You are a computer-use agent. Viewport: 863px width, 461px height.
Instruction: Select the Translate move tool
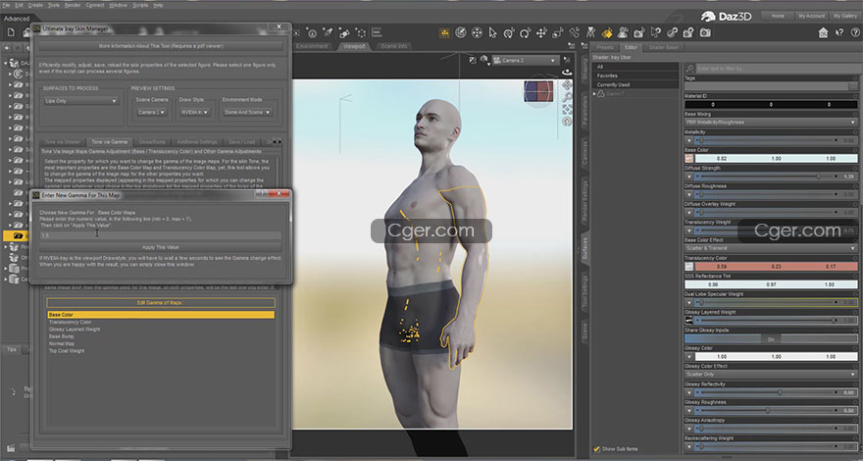pyautogui.click(x=541, y=33)
